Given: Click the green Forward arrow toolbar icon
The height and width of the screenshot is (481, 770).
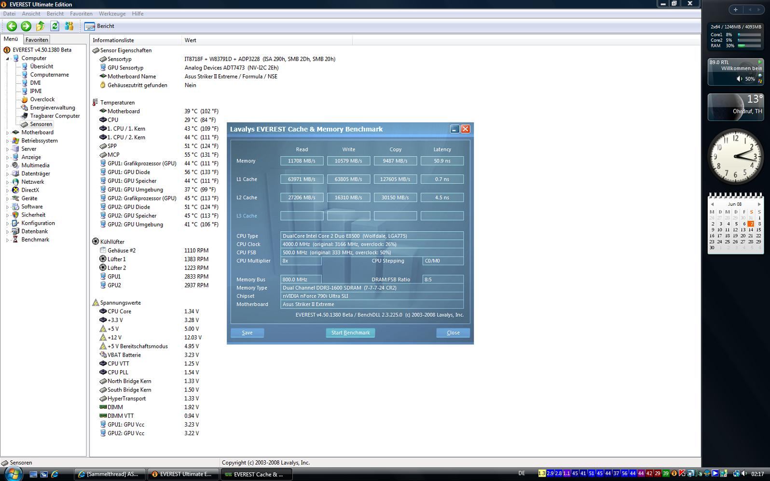Looking at the screenshot, I should click(x=26, y=27).
